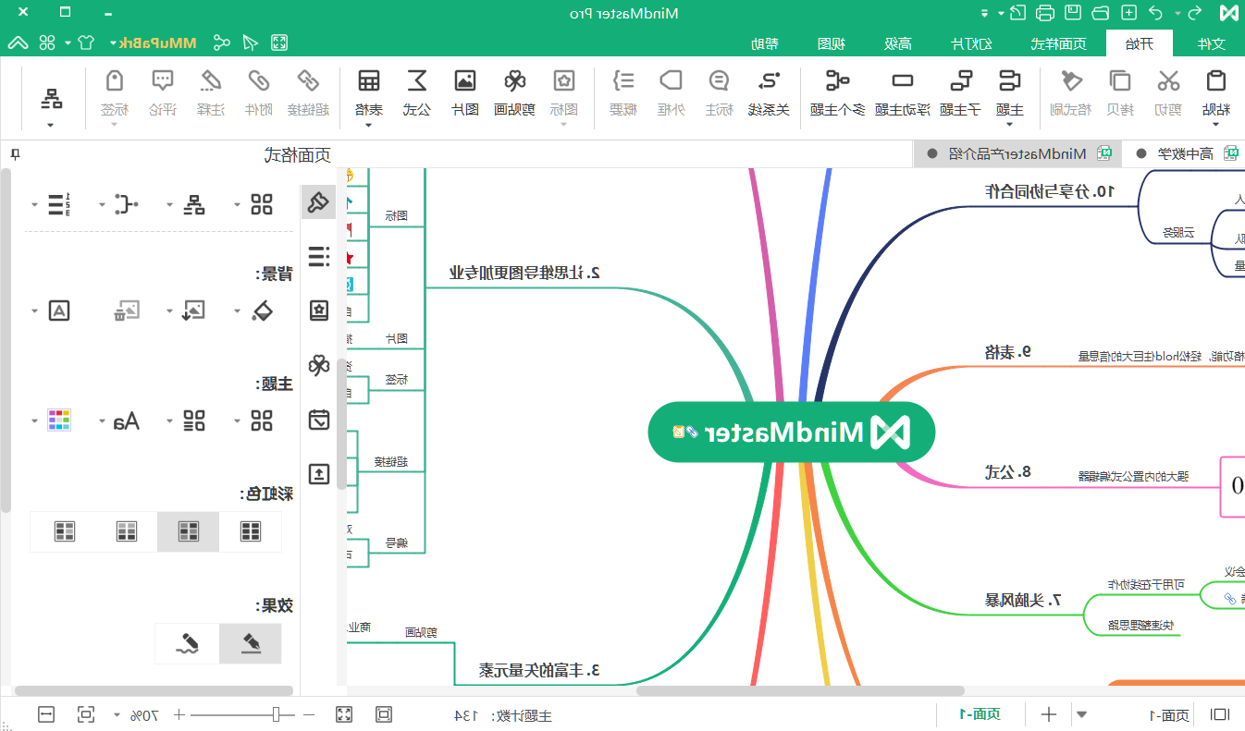
Task: Click zoom-in plus in status bar
Action: click(x=179, y=715)
